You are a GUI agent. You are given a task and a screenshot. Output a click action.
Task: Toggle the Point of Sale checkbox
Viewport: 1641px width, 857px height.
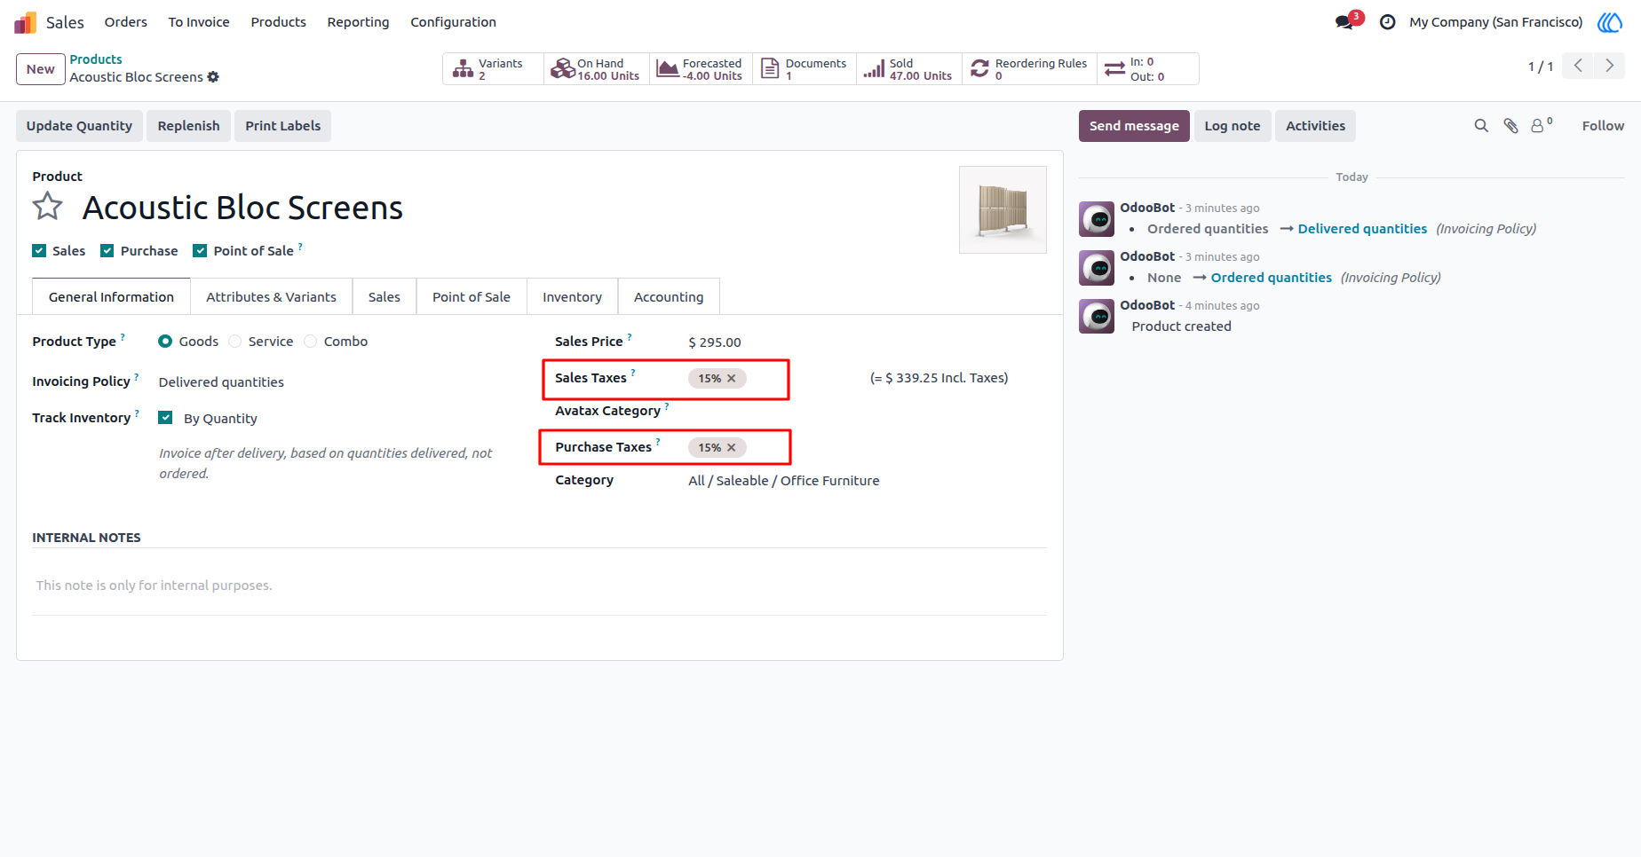[x=200, y=251]
